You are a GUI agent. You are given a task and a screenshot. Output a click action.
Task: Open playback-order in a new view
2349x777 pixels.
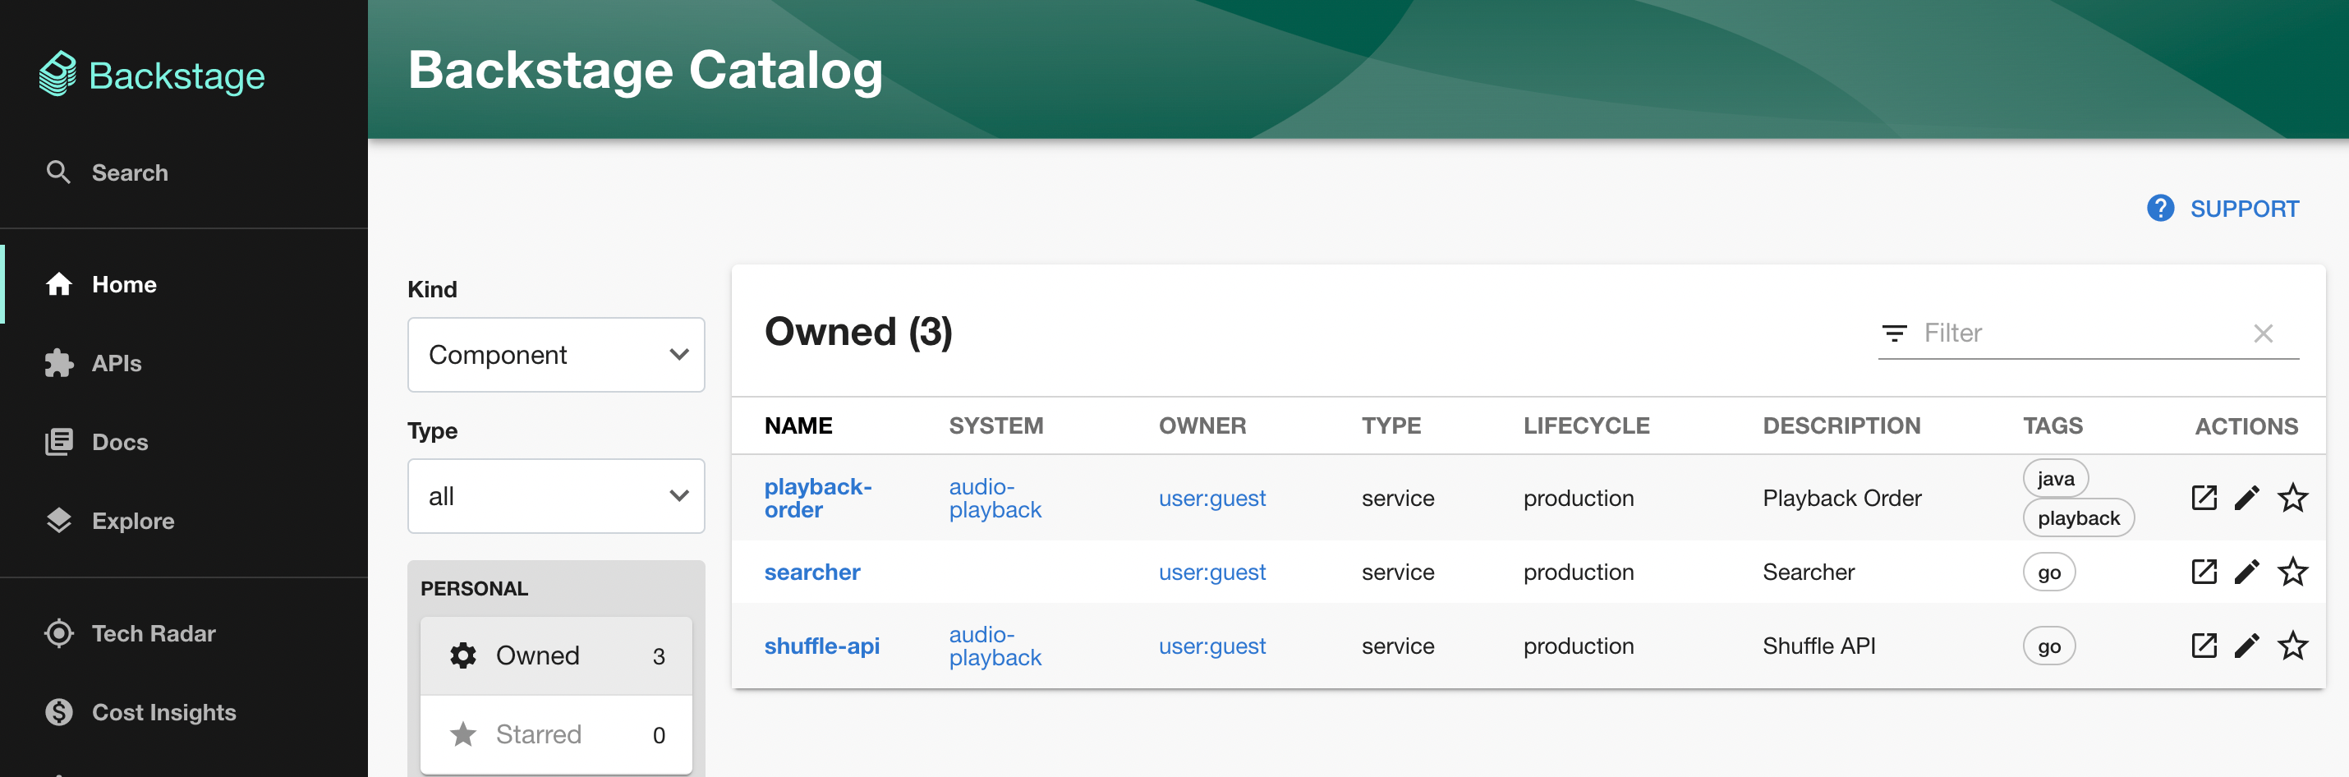pyautogui.click(x=2204, y=498)
